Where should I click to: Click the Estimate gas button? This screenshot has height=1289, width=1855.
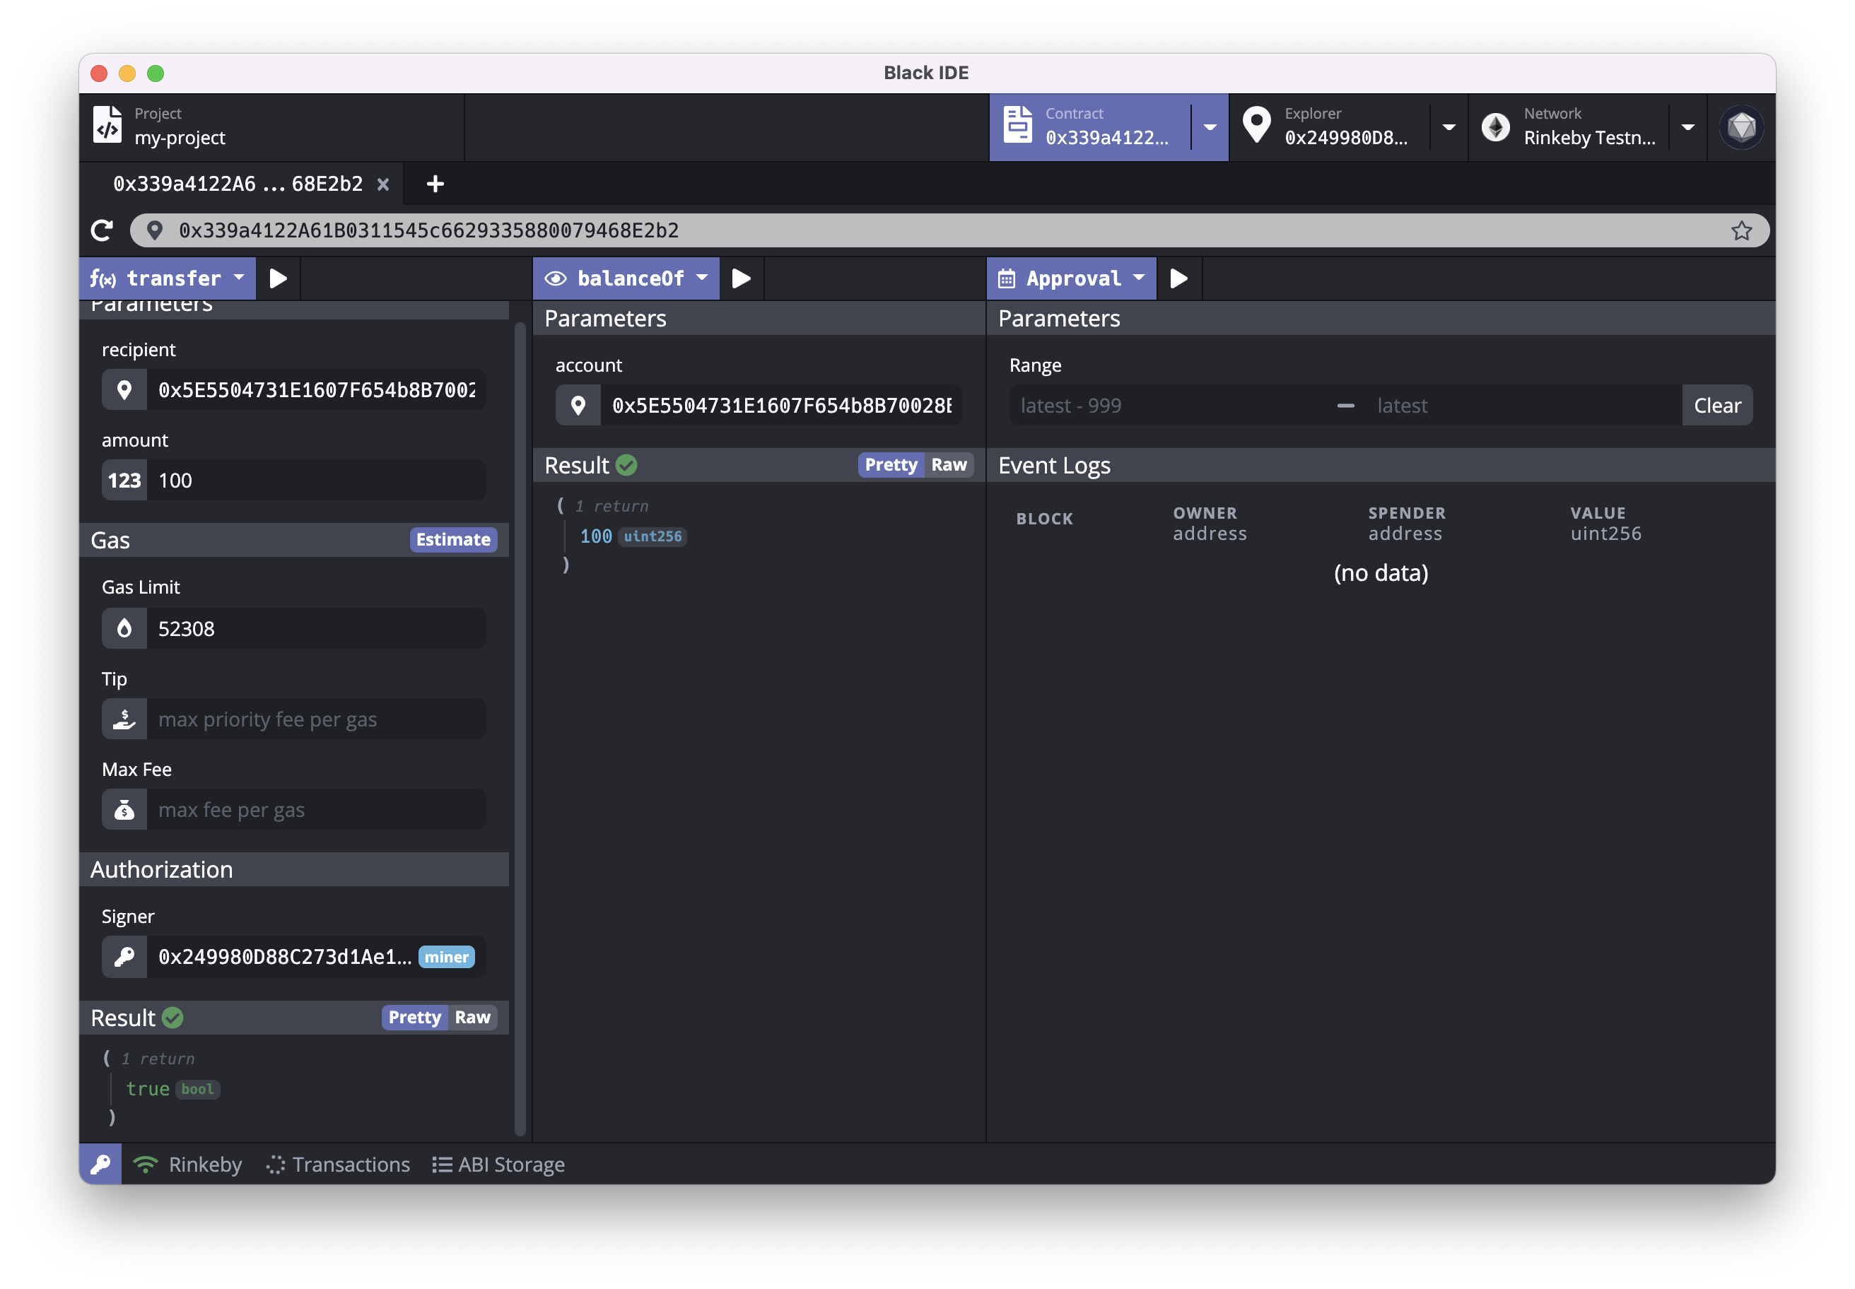452,539
